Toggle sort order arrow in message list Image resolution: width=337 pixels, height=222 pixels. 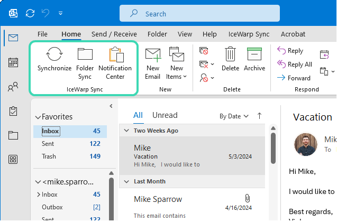pos(259,116)
